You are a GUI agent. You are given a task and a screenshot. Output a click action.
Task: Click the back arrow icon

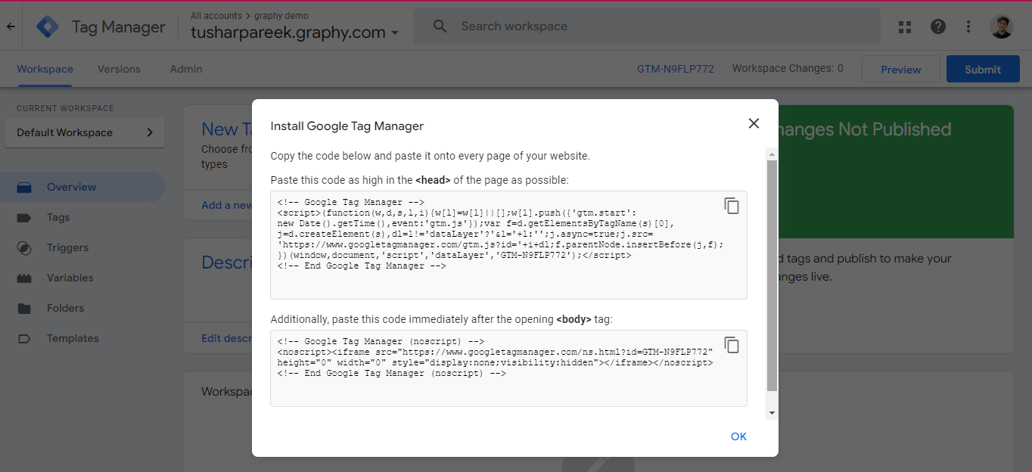tap(11, 26)
